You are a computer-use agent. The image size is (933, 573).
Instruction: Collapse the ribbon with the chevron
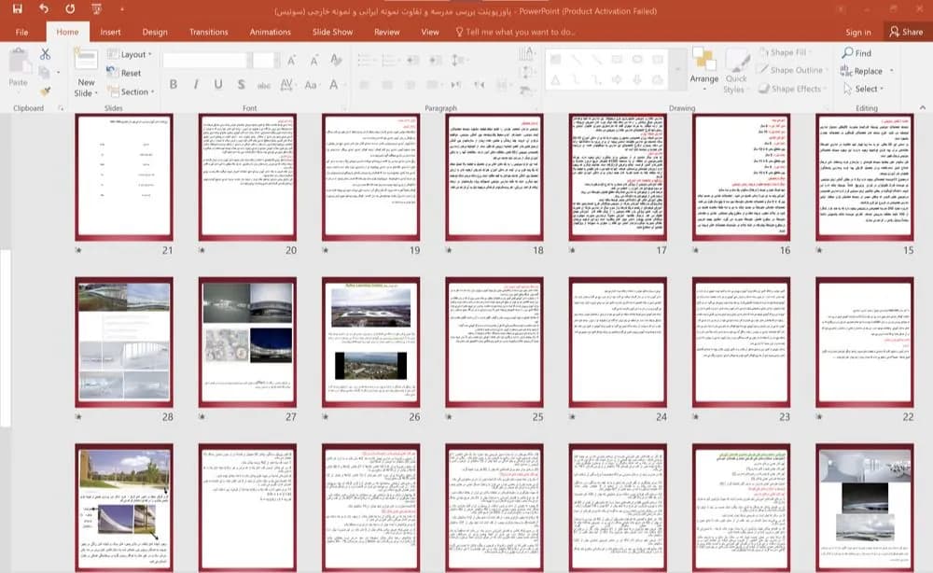pos(923,107)
